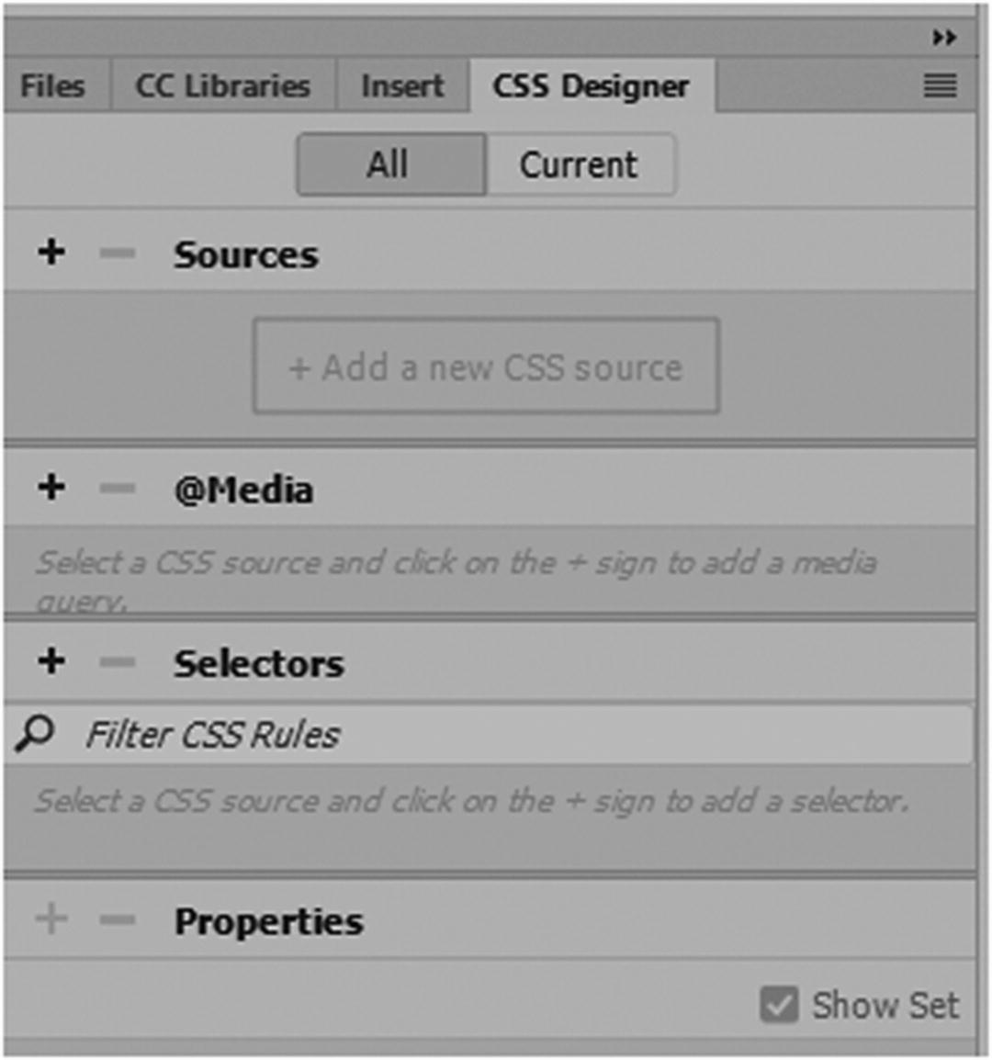Toggle the Show Set checkbox
The height and width of the screenshot is (1060, 992).
pyautogui.click(x=779, y=1005)
